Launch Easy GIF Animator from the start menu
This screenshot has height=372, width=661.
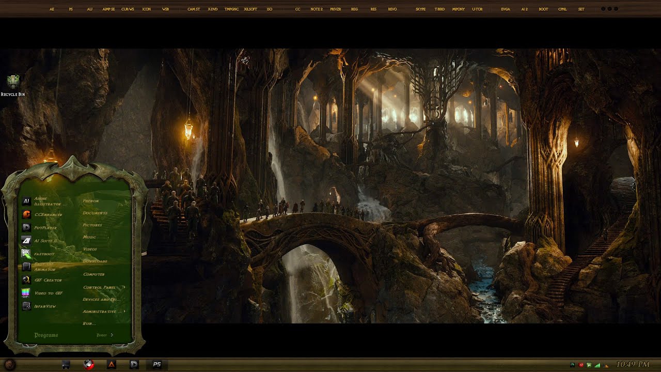pyautogui.click(x=39, y=267)
